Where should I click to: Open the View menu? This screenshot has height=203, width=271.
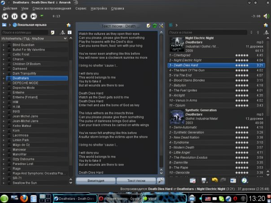(25, 8)
